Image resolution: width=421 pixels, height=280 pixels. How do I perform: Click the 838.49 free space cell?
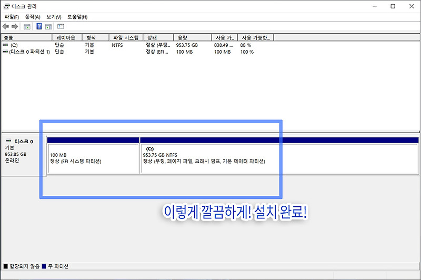click(x=223, y=45)
